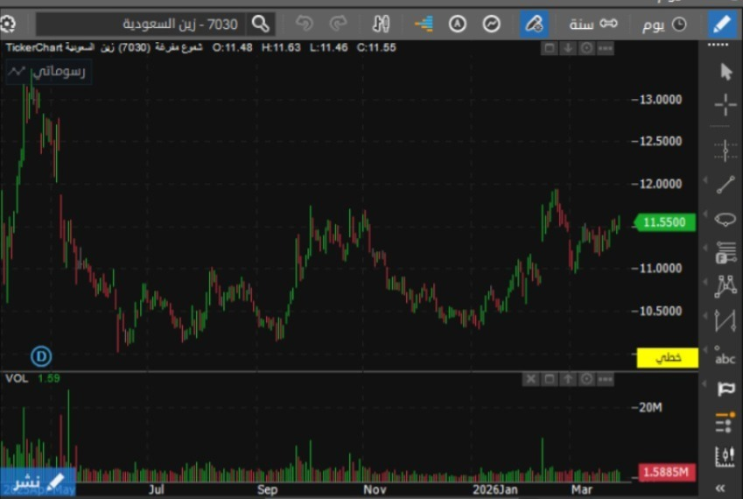Open VOL panel settings icon
The width and height of the screenshot is (743, 499).
[x=586, y=379]
